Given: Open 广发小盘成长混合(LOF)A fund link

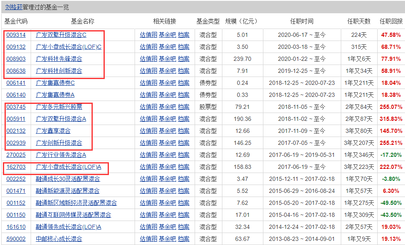Looking at the screenshot, I should pyautogui.click(x=68, y=167).
